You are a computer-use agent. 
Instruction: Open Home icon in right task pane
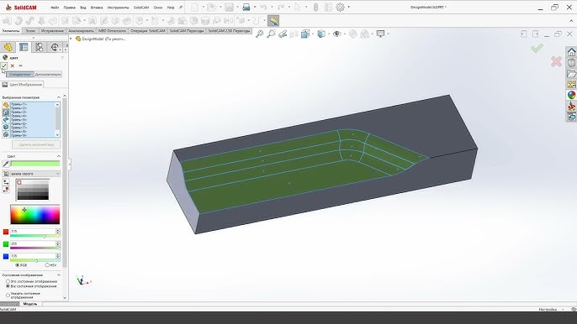pos(571,52)
